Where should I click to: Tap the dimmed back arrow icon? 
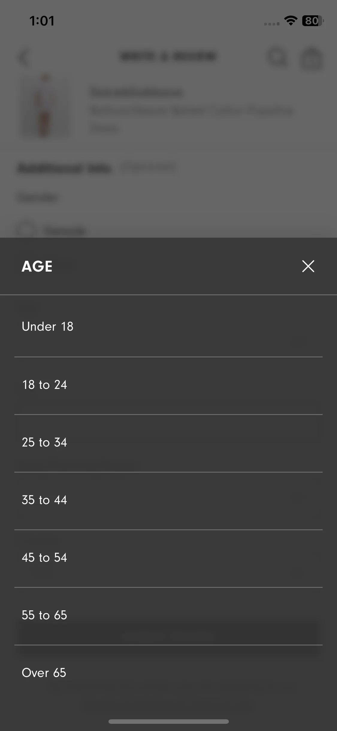(24, 58)
